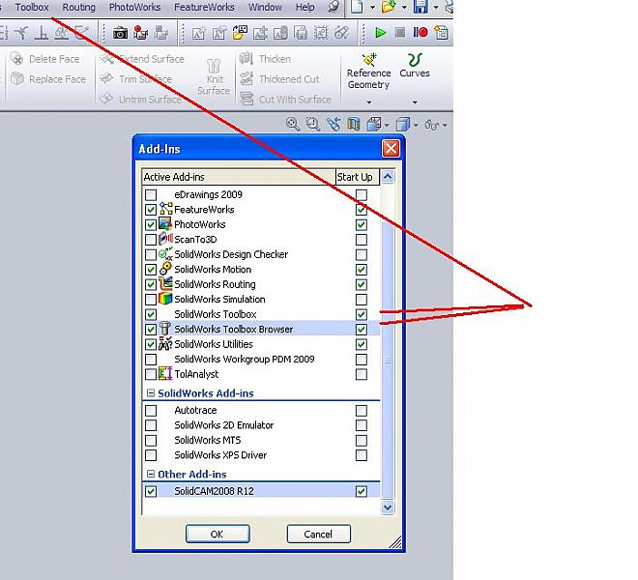The width and height of the screenshot is (638, 580).
Task: Enable eDrawings 2009 active add-in checkbox
Action: 151,194
